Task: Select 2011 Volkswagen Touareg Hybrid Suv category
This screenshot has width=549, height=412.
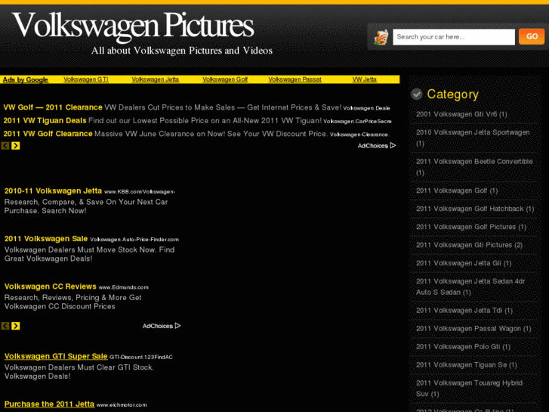Action: click(469, 389)
